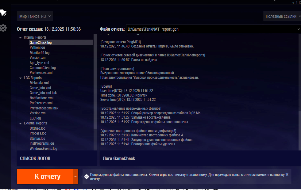Click the Internal Reports label
The height and width of the screenshot is (190, 301).
[x=35, y=37]
